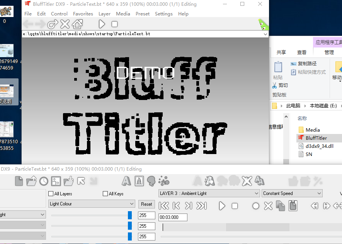This screenshot has width=342, height=244.
Task: Select the Media folder in Explorer
Action: [x=313, y=130]
